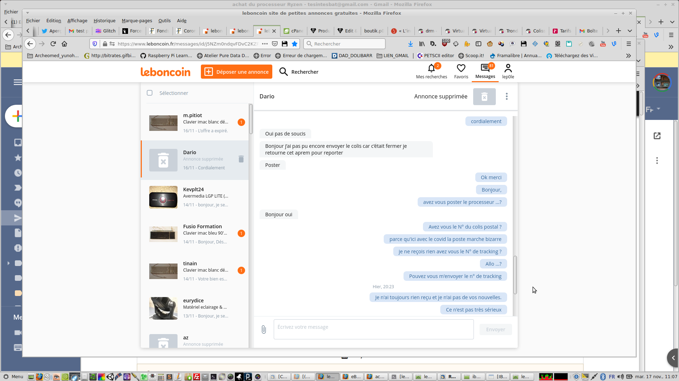
Task: Open the Kevplt24 conversation thumbnail
Action: [163, 197]
